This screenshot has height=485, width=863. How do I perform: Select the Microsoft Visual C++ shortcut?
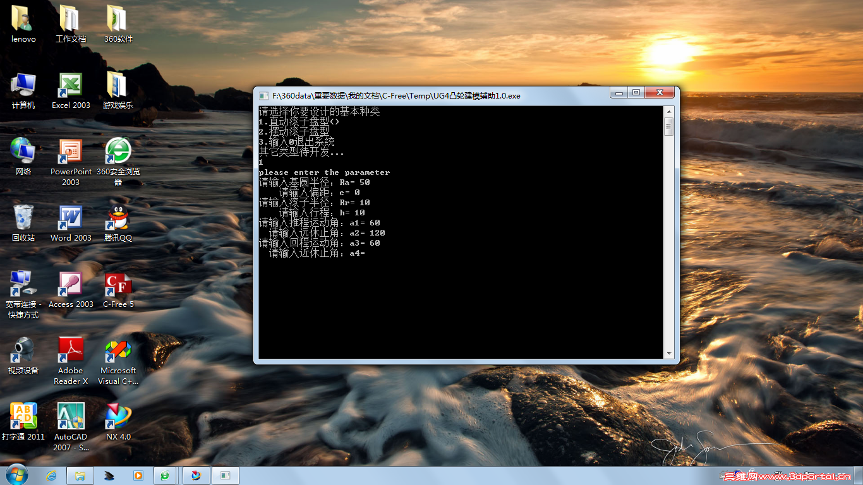point(118,350)
